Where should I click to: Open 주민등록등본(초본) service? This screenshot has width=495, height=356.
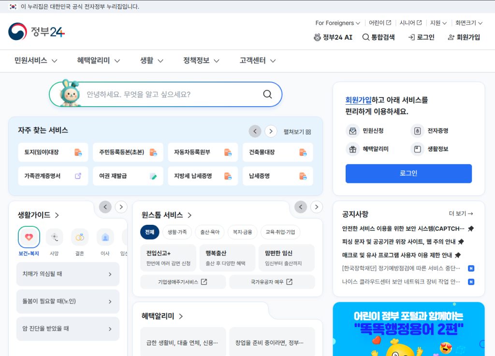pyautogui.click(x=128, y=152)
